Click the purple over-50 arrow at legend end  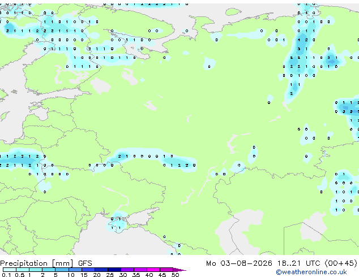[179, 270]
